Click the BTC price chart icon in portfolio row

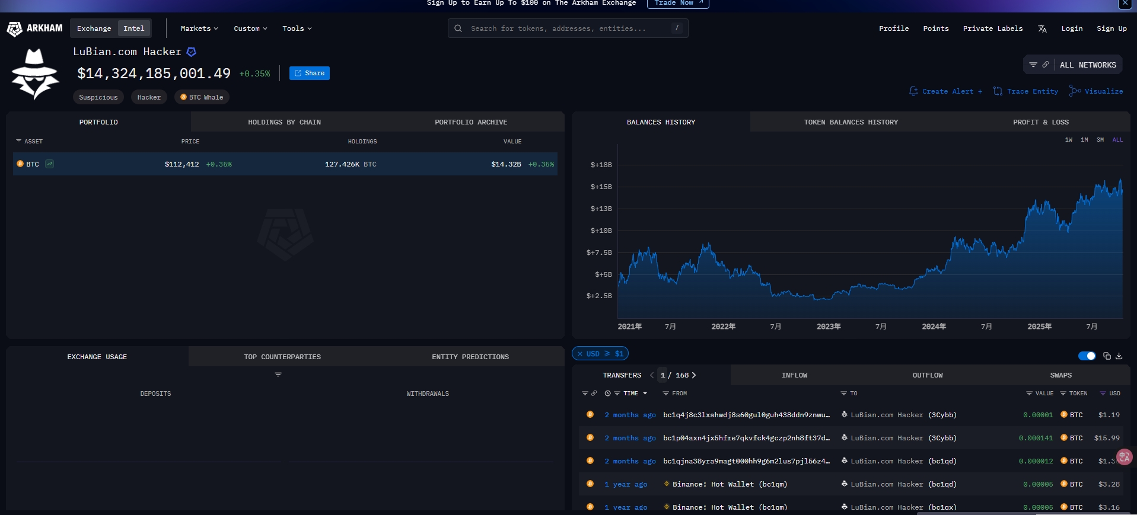pos(50,164)
